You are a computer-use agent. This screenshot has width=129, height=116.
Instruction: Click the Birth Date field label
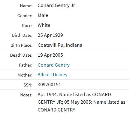pos(22,36)
